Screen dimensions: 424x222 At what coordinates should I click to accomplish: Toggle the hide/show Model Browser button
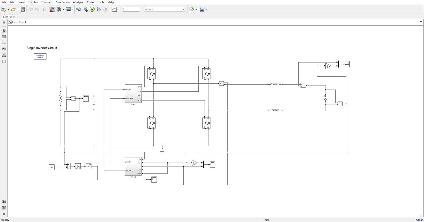pyautogui.click(x=4, y=214)
